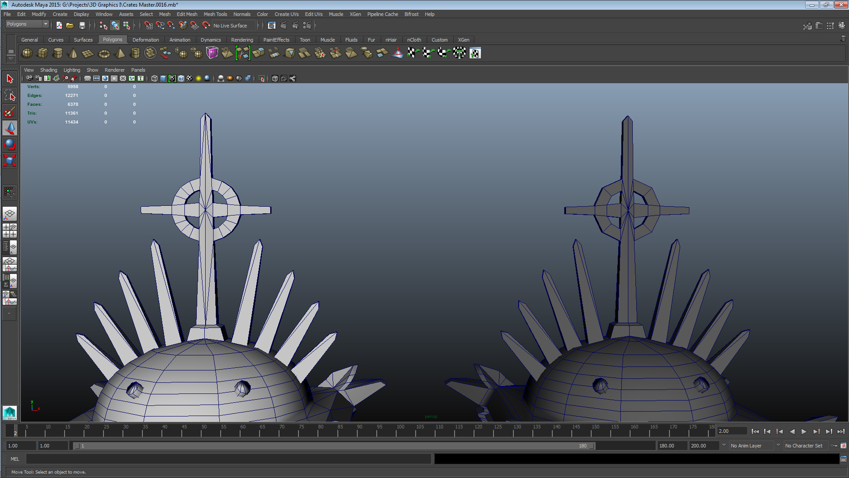Image resolution: width=849 pixels, height=478 pixels.
Task: Toggle textured display in viewport toolbar
Action: click(190, 78)
